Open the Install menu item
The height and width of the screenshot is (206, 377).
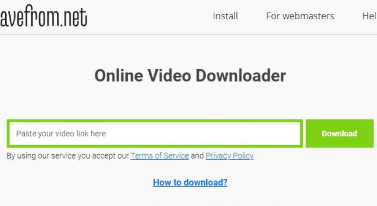[x=225, y=16]
